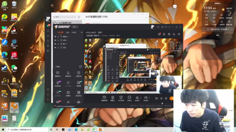Expand speaker options arrow

[x=149, y=98]
